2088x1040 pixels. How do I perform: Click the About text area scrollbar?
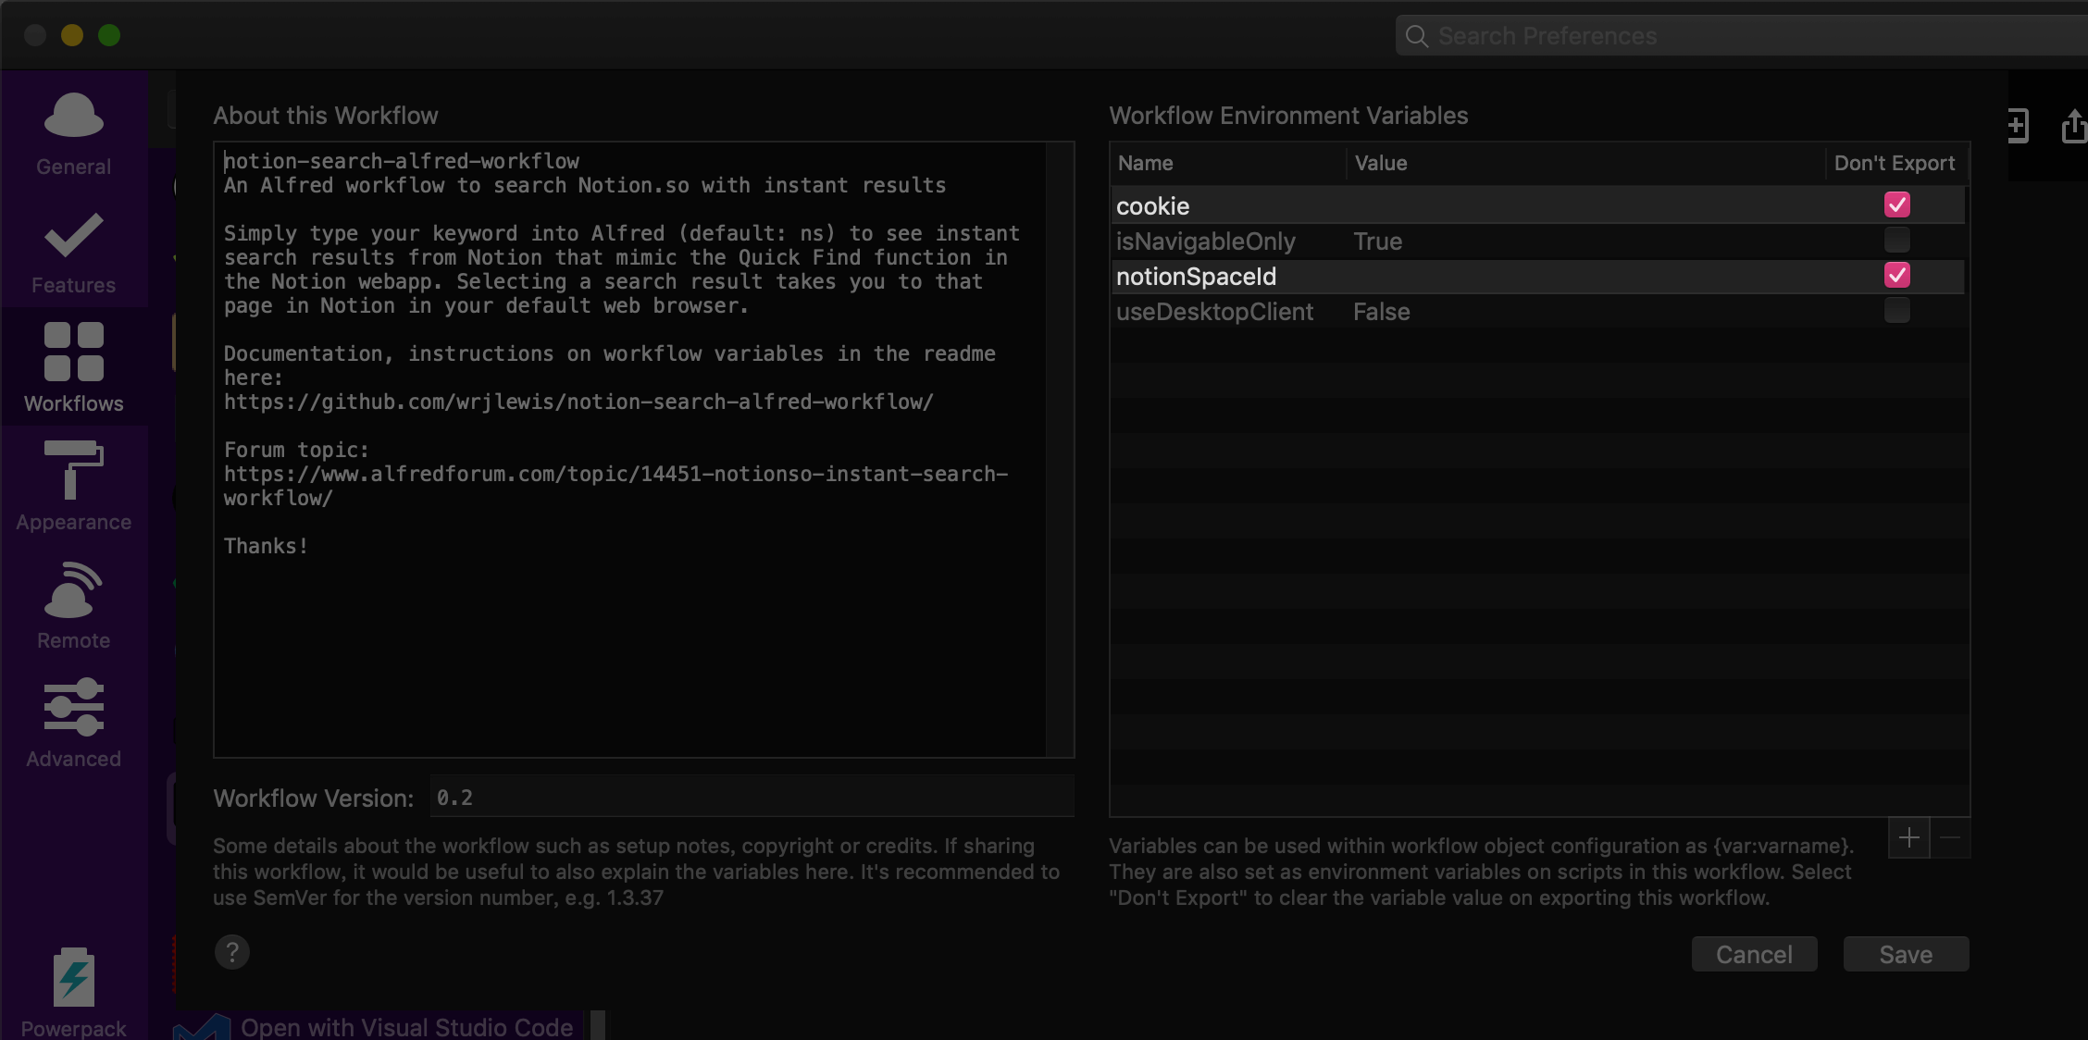tap(1060, 450)
